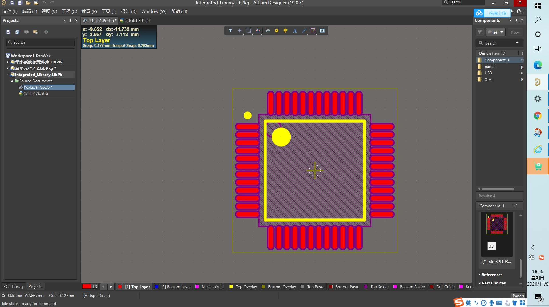This screenshot has width=549, height=307.
Task: Collapse the Source Documents folder
Action: [12, 81]
